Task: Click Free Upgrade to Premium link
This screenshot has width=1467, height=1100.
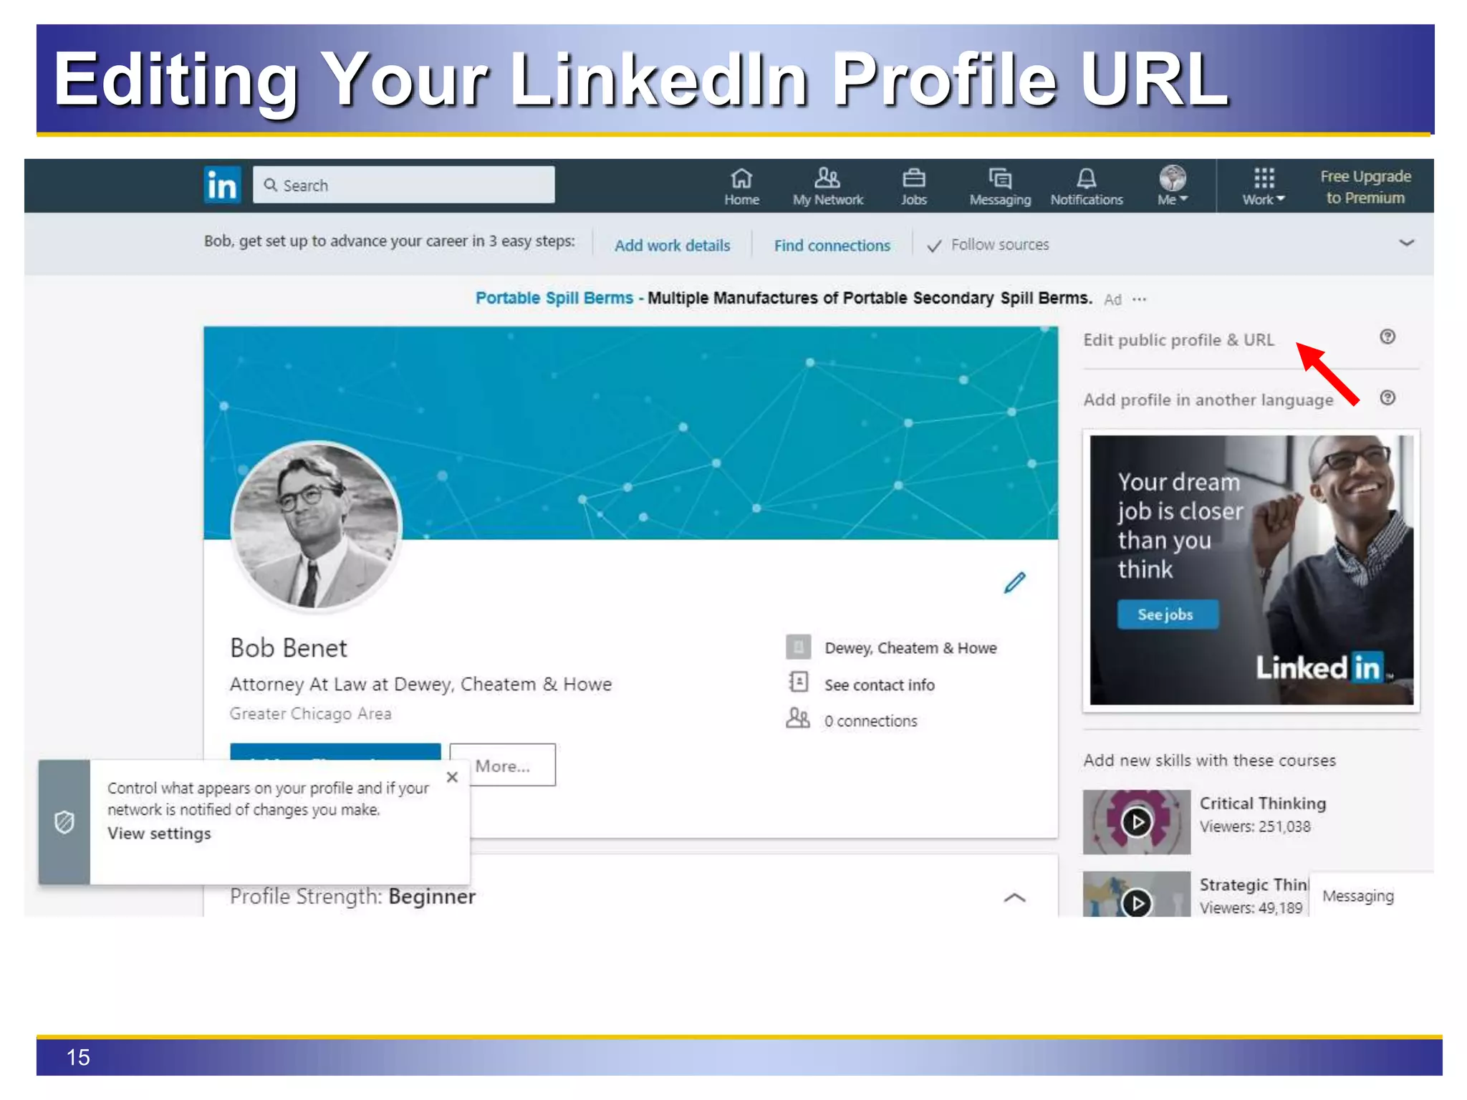Action: pos(1365,187)
